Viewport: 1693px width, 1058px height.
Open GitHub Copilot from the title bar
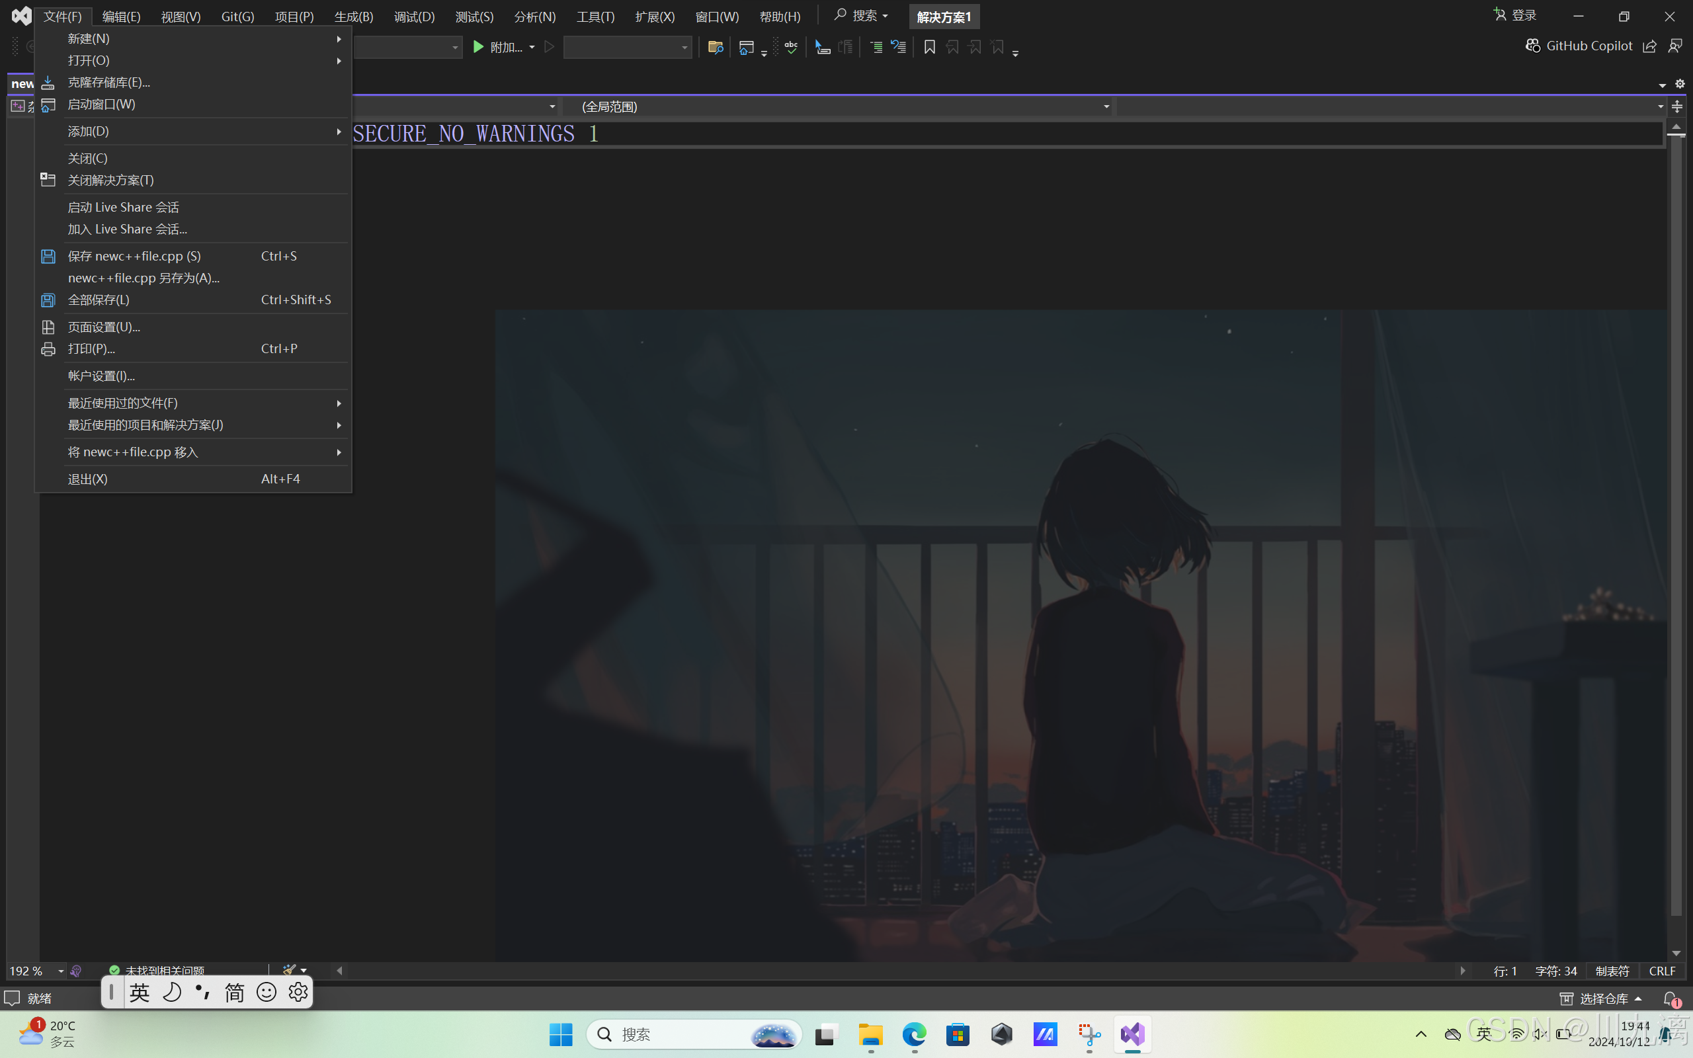(1579, 46)
